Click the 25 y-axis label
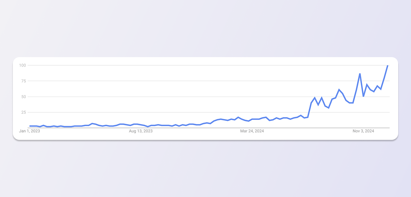 click(x=23, y=112)
